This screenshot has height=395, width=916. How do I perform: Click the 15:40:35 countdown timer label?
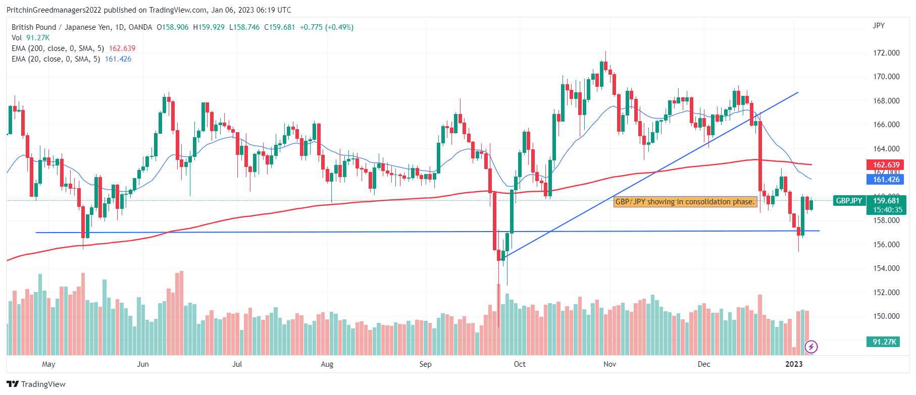coord(887,210)
